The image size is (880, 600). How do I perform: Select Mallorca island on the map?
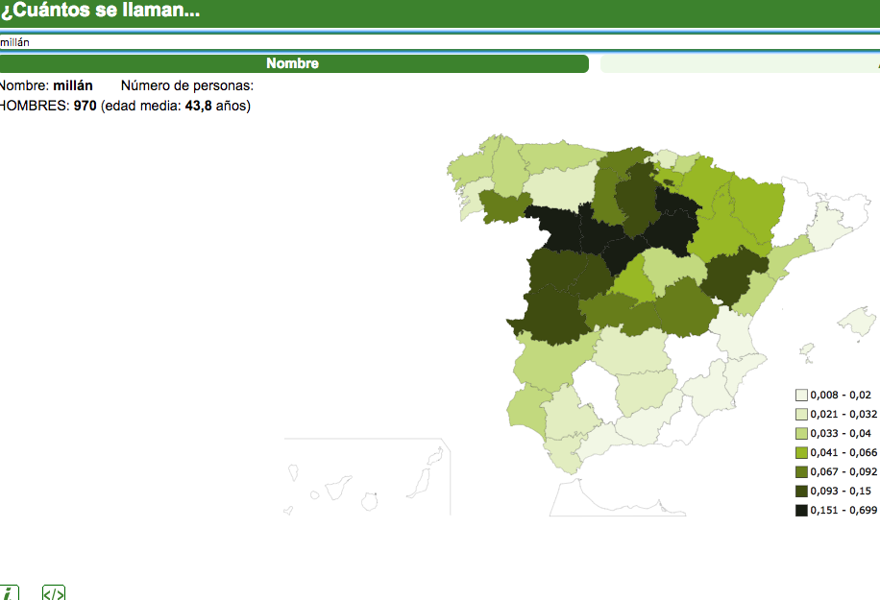click(x=855, y=322)
